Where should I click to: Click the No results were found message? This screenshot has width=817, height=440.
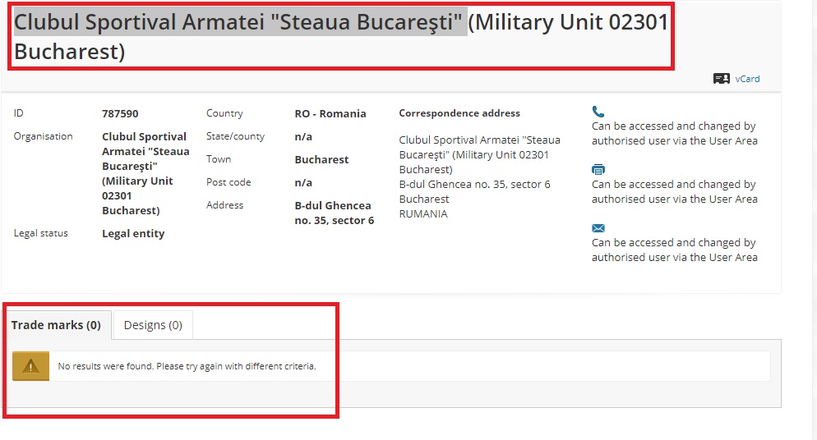pos(187,366)
